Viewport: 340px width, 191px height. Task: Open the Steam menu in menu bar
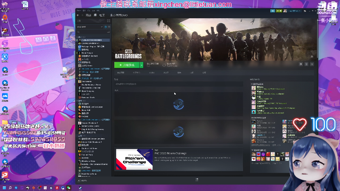point(79,10)
